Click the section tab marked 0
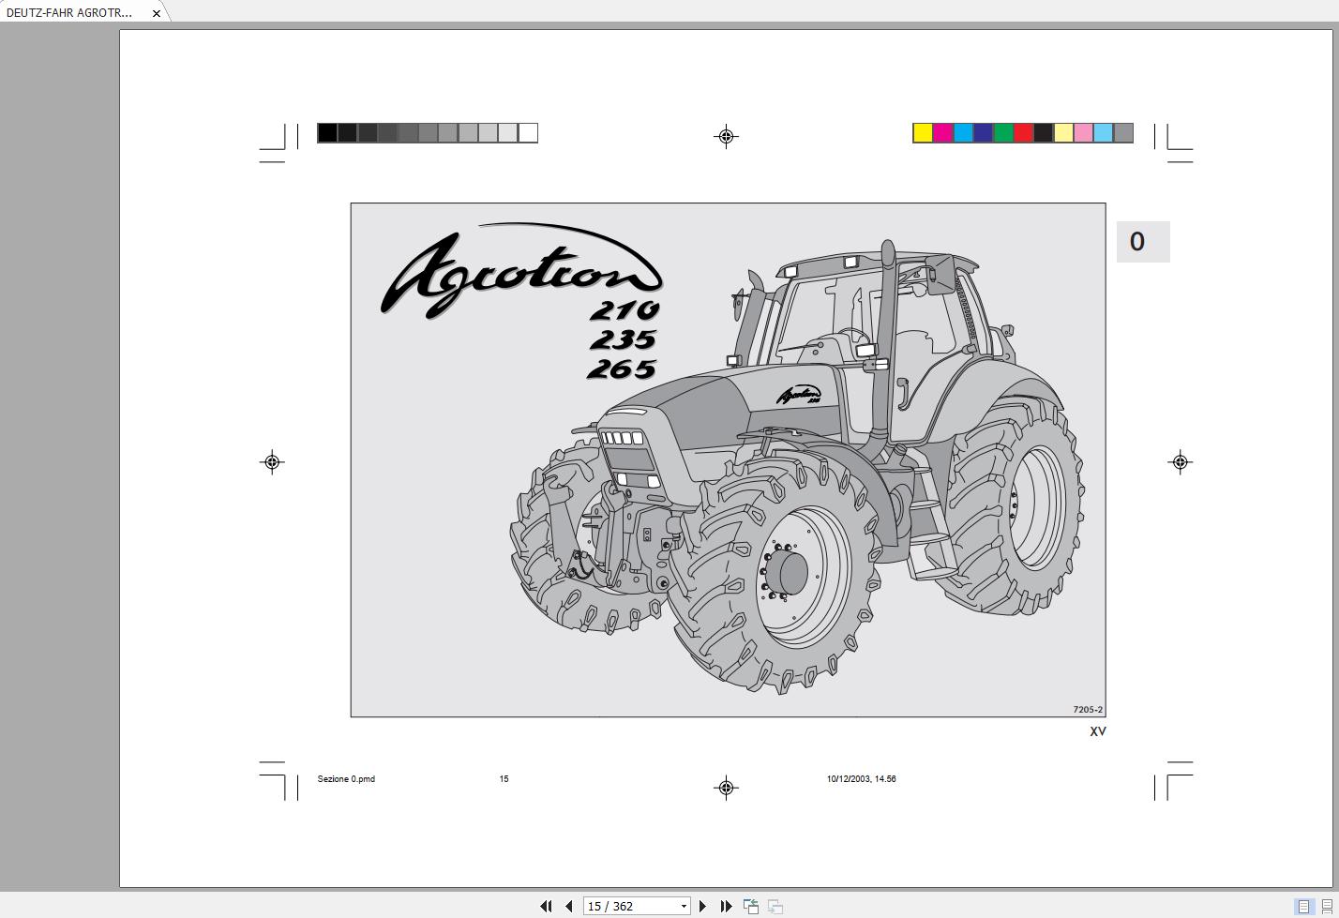Screen dimensions: 1339x918 click(1142, 242)
